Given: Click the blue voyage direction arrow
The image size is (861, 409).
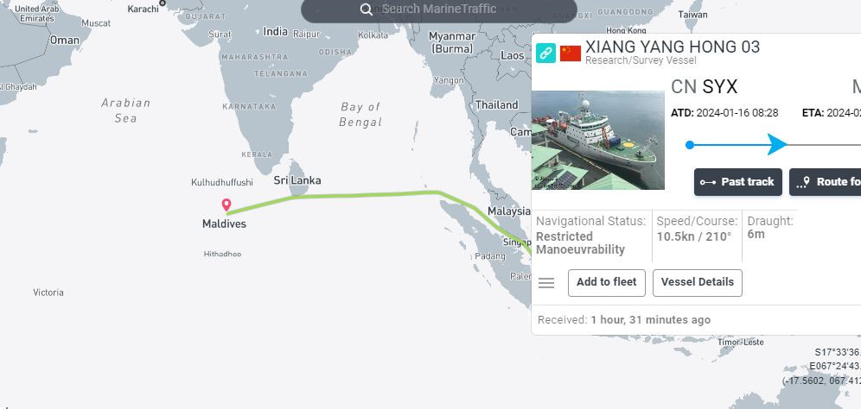Looking at the screenshot, I should [x=777, y=144].
